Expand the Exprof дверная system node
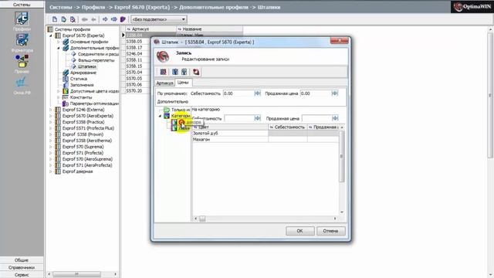This screenshot has width=494, height=278. [x=51, y=171]
